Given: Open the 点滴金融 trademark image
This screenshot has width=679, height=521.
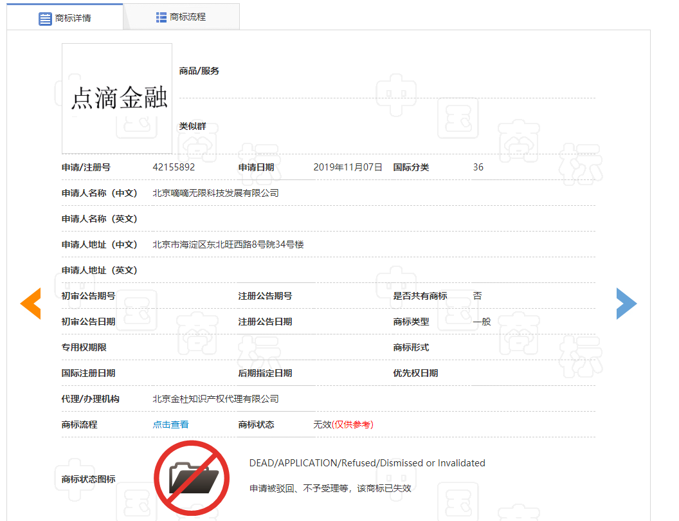Looking at the screenshot, I should 117,98.
